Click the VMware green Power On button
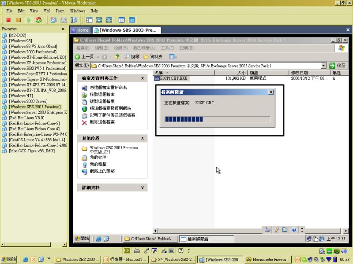The image size is (353, 264). [x=29, y=20]
